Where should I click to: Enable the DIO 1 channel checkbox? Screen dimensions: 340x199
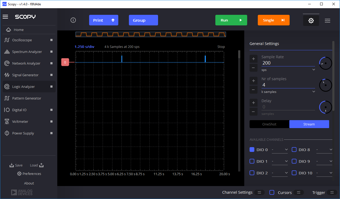[252, 161]
